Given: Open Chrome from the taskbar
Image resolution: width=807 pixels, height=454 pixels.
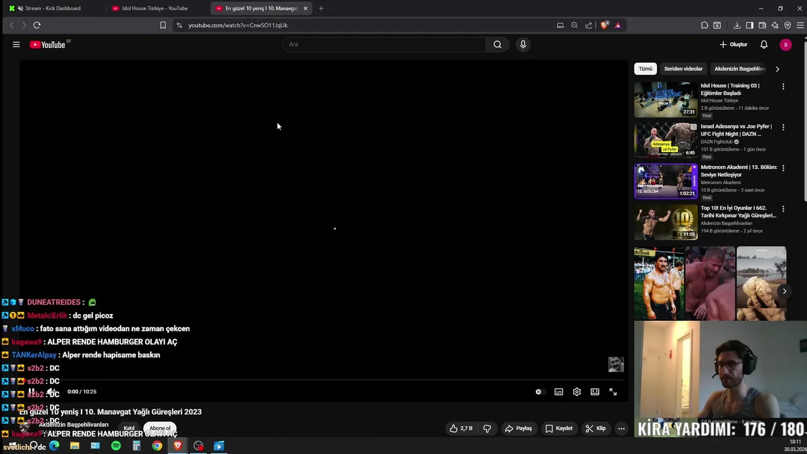Looking at the screenshot, I should click(157, 446).
